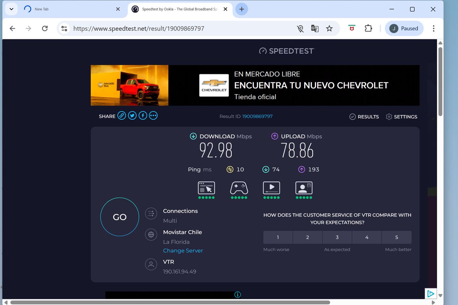Screen dimensions: 458x305
Task: Bookmark this page with the star icon
Action: [x=329, y=29]
